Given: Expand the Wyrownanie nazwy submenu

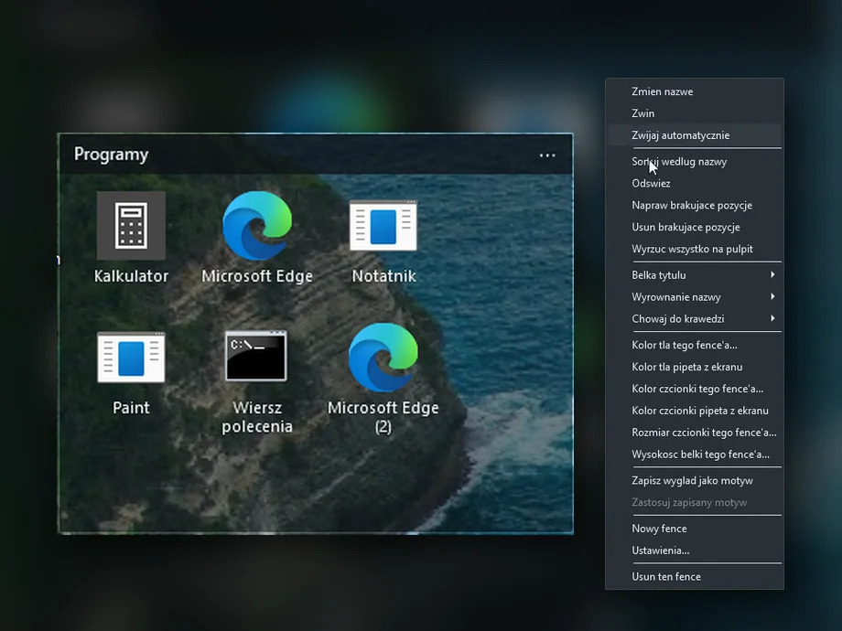Looking at the screenshot, I should (x=695, y=297).
